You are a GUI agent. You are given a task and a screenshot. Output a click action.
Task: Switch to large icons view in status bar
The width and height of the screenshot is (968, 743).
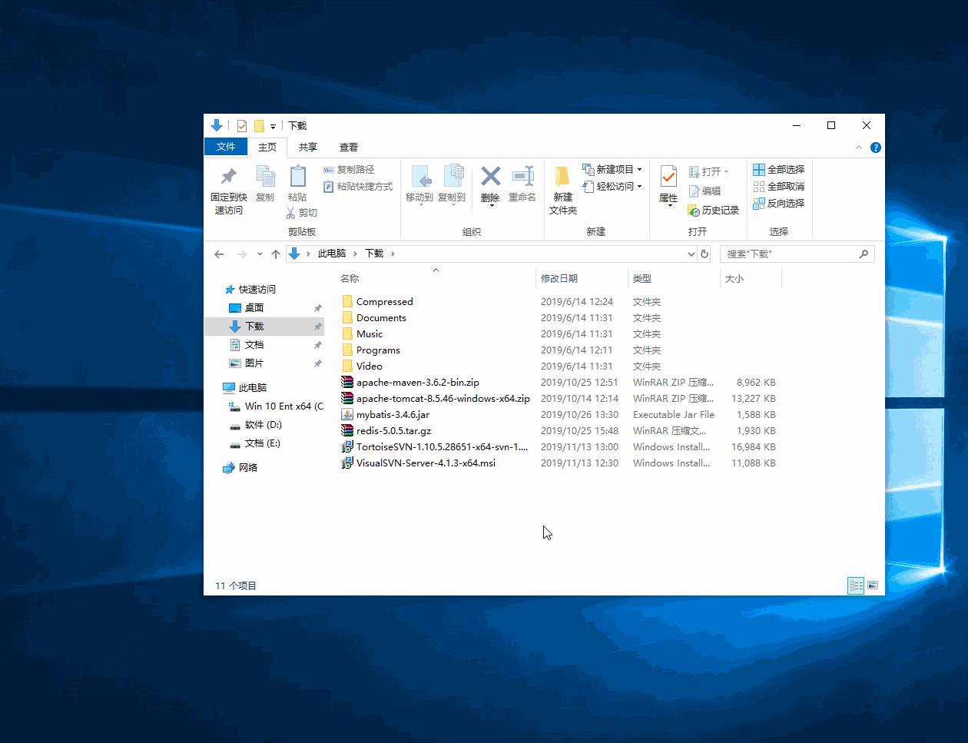[x=873, y=585]
